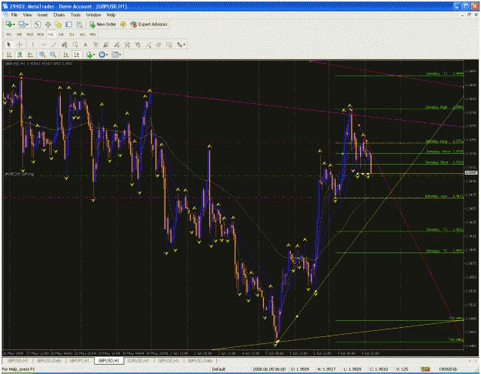
Task: Open the Tools menu
Action: (x=75, y=15)
